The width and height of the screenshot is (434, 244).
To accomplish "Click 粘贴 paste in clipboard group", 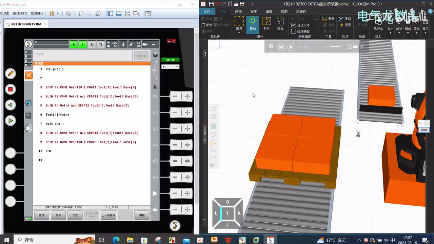I will tap(207, 25).
